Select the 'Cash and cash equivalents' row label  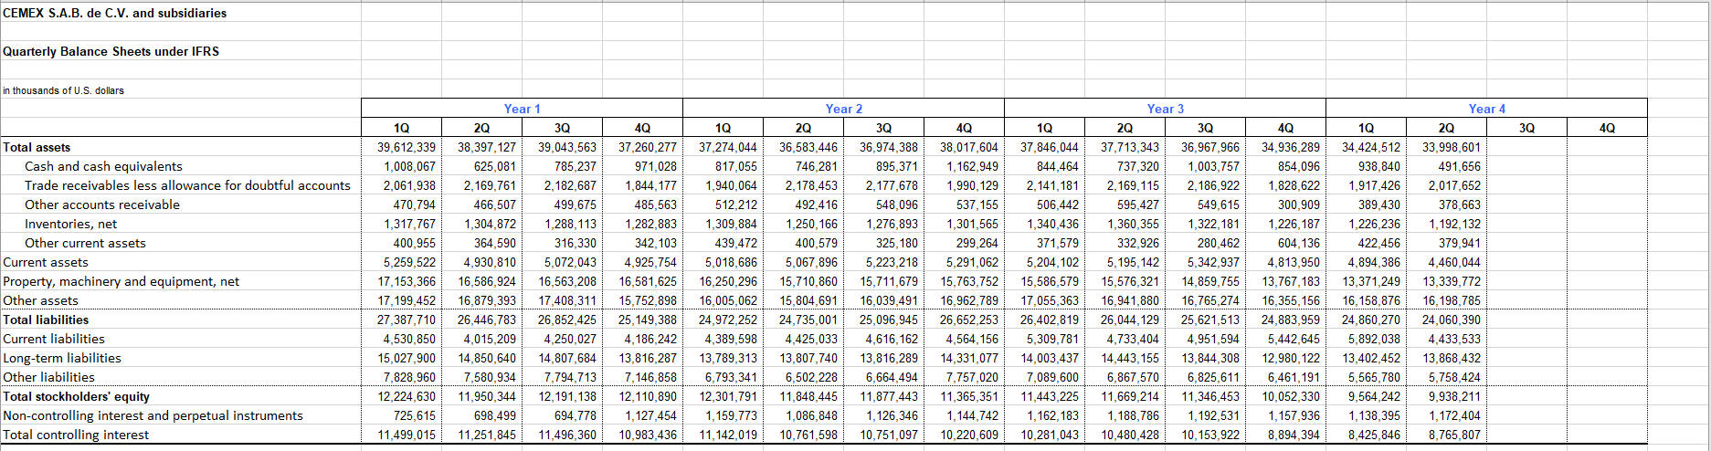click(103, 166)
